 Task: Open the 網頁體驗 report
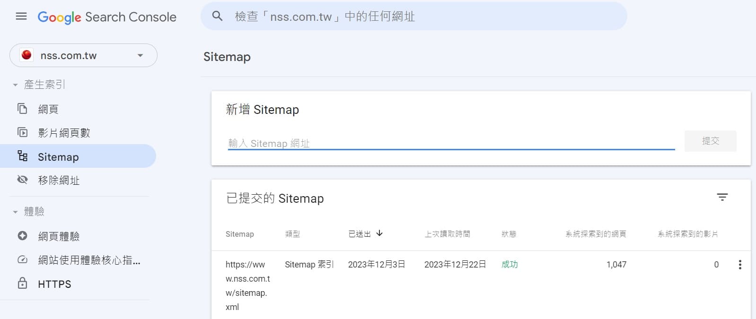pos(59,236)
